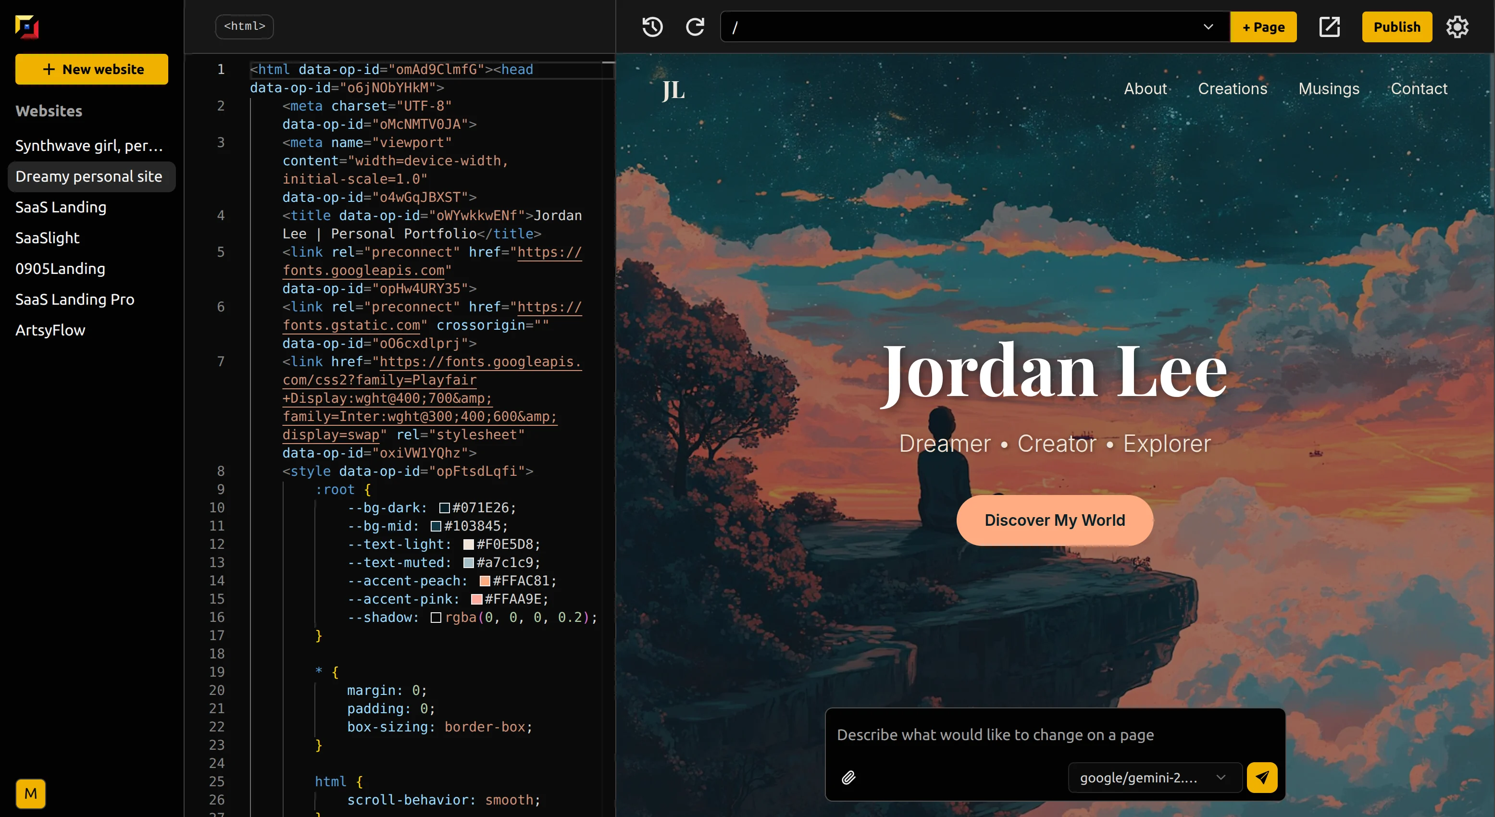This screenshot has height=817, width=1495.
Task: Expand the page path dropdown
Action: [x=1208, y=27]
